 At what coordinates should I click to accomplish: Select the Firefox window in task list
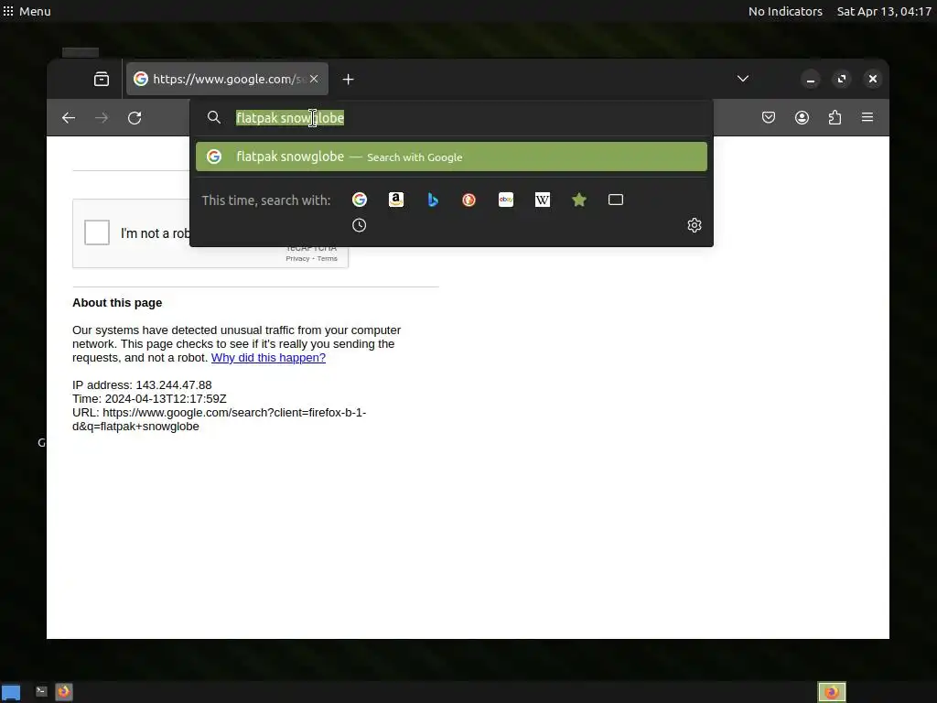coord(831,692)
